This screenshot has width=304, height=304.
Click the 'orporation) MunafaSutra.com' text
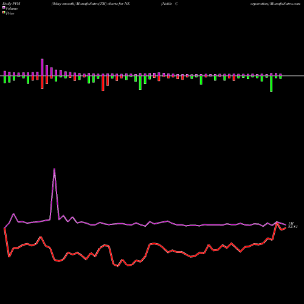(x=275, y=4)
